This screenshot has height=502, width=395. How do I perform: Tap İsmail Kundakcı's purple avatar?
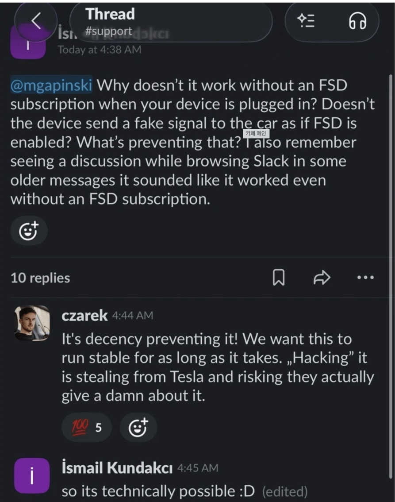click(32, 475)
